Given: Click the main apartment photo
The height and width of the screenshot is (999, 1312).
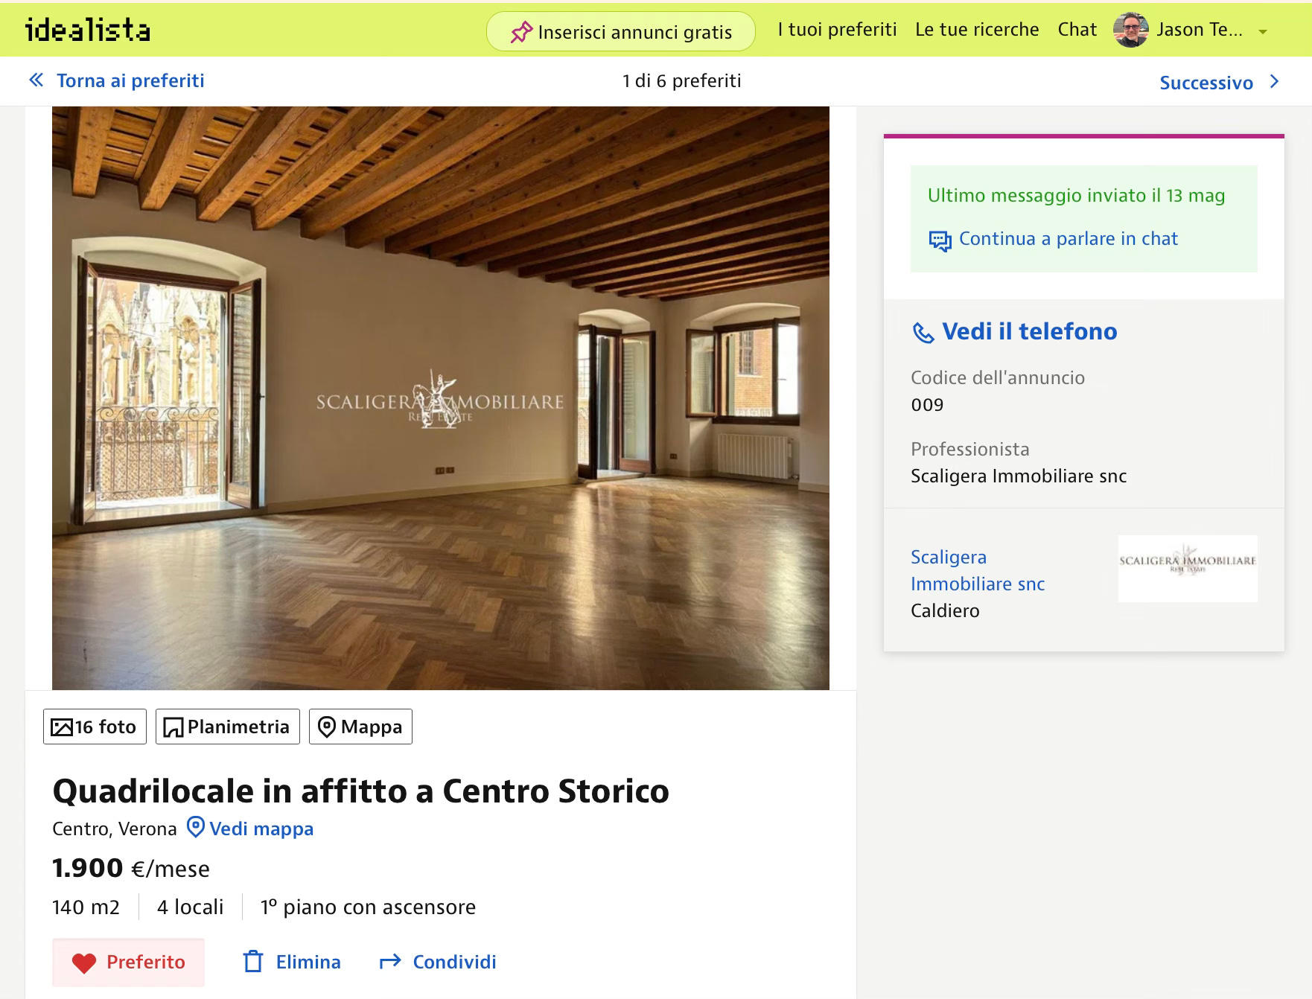Looking at the screenshot, I should pyautogui.click(x=441, y=398).
